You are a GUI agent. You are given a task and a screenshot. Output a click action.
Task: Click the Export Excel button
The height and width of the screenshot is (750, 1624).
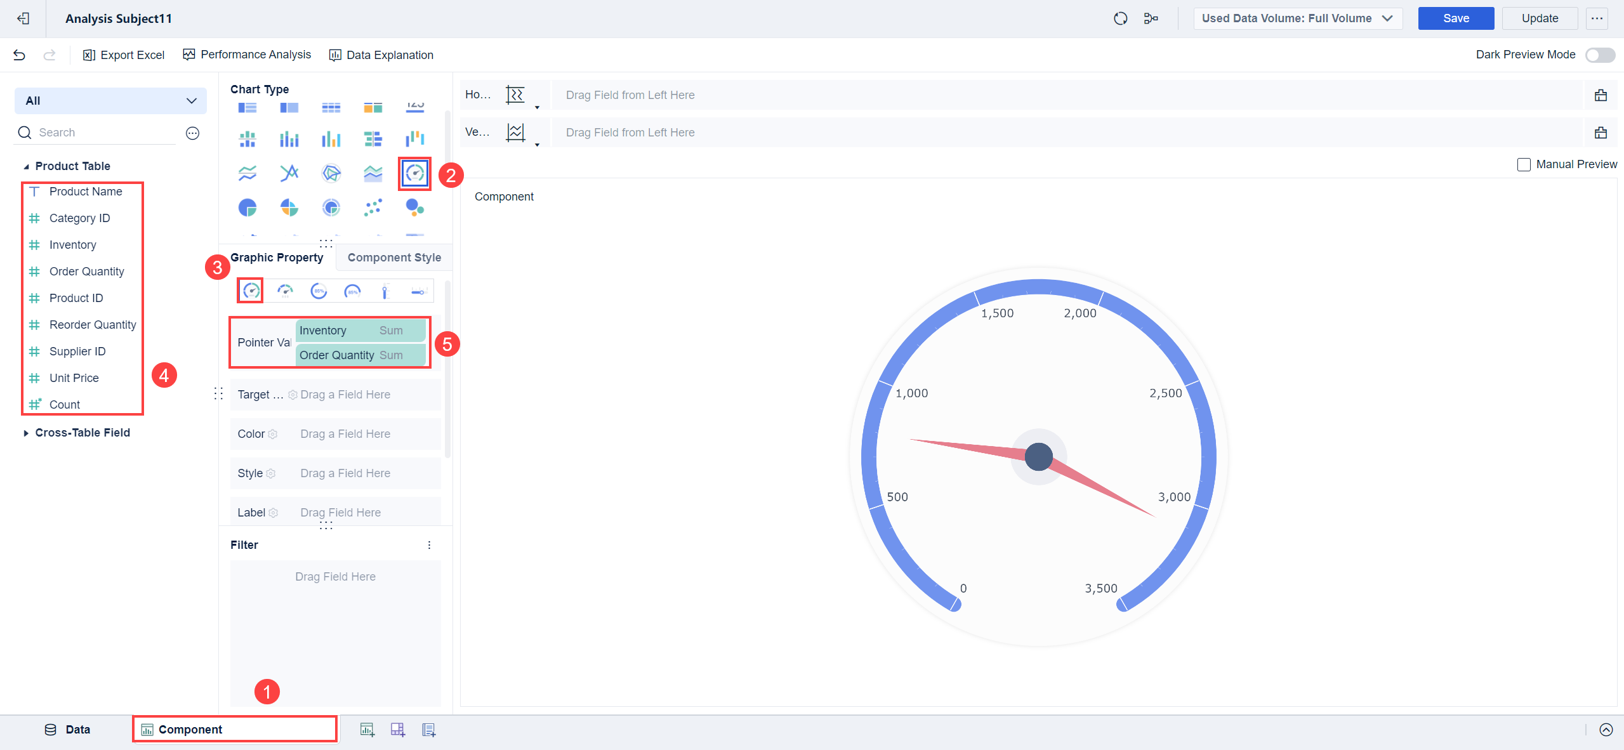point(124,55)
